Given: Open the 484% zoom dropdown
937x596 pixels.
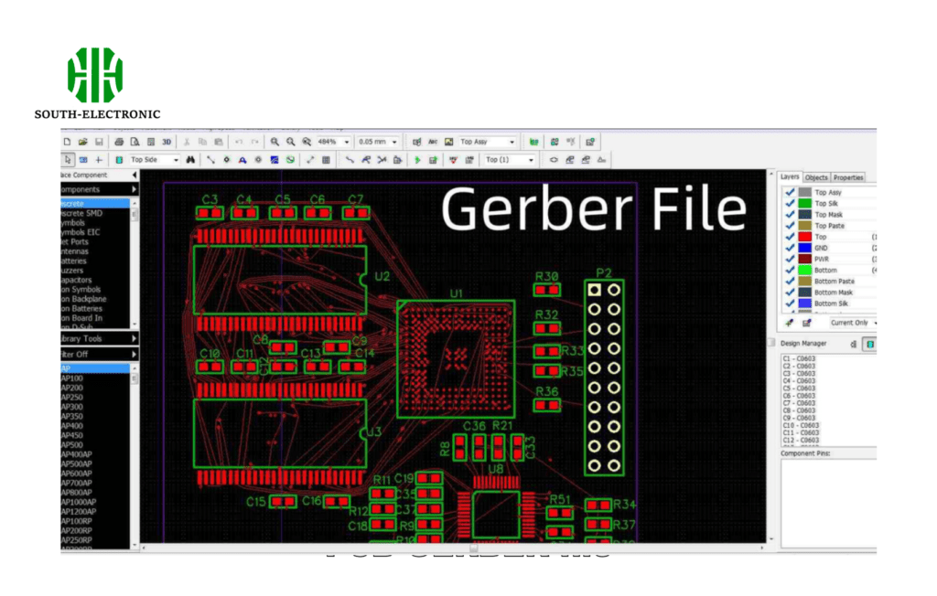Looking at the screenshot, I should click(x=347, y=142).
